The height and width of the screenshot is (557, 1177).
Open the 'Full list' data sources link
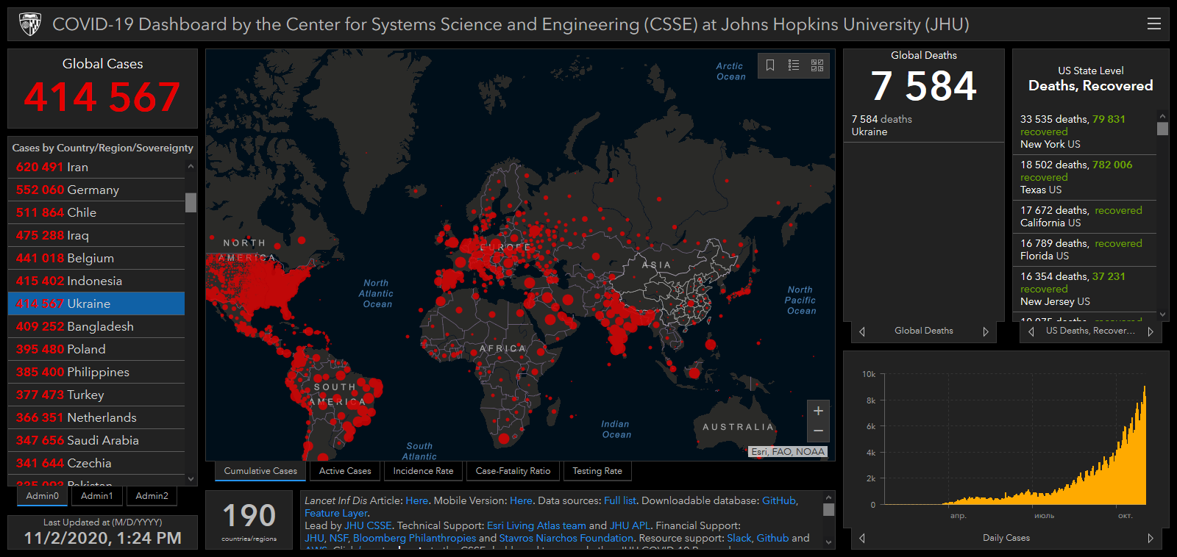tap(619, 500)
